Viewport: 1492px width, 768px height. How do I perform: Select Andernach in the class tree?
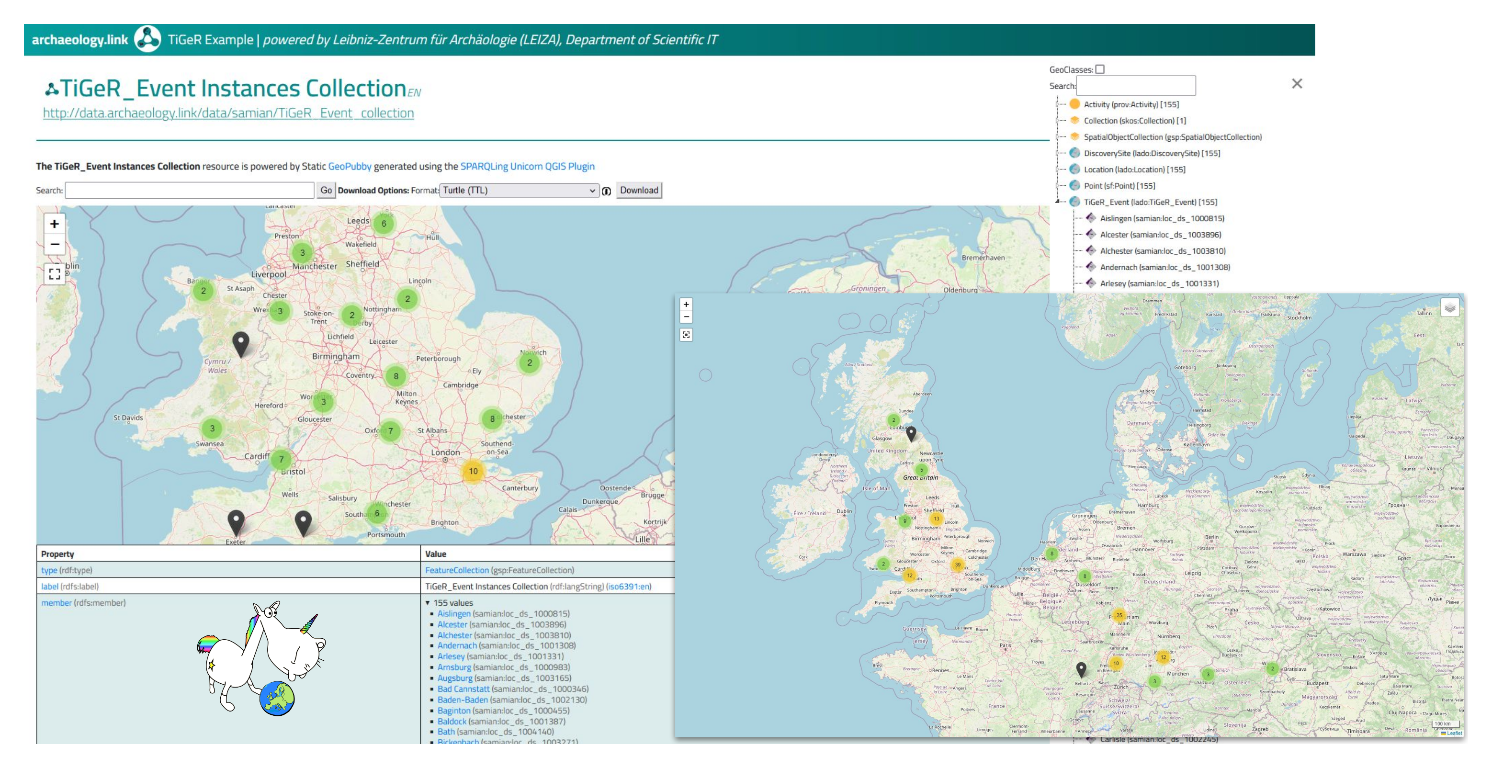pos(1165,267)
